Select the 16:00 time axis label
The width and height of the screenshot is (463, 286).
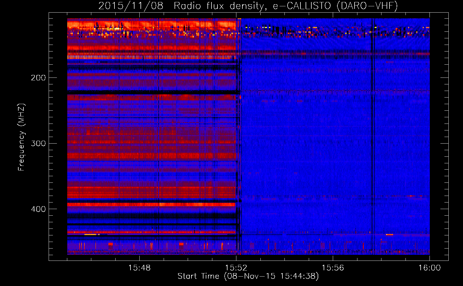[430, 268]
